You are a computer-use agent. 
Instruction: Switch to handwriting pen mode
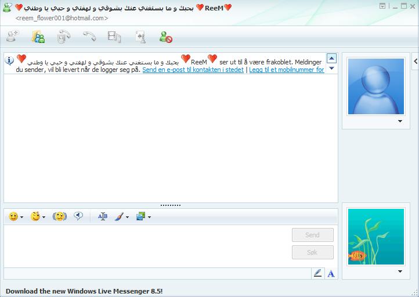317,273
